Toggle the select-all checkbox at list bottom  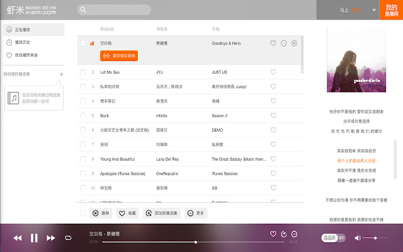click(82, 213)
